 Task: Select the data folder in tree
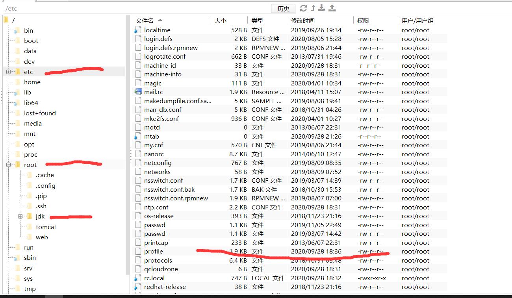pos(30,51)
